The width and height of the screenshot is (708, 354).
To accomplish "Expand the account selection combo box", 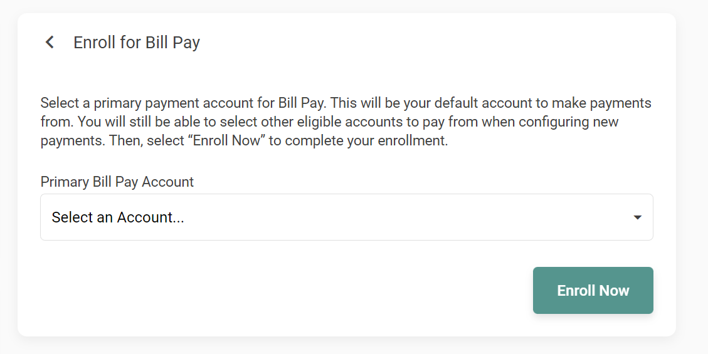I will pyautogui.click(x=347, y=217).
